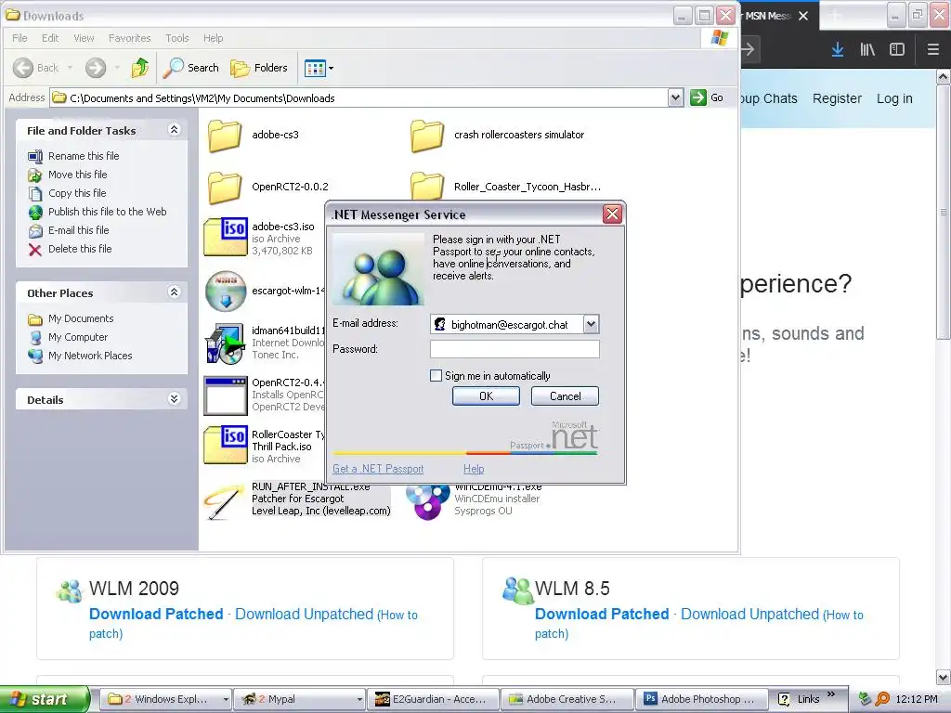Select the RollerCoaster Tycoon Thrill Pack.iso icon
Image resolution: width=951 pixels, height=713 pixels.
click(x=226, y=445)
